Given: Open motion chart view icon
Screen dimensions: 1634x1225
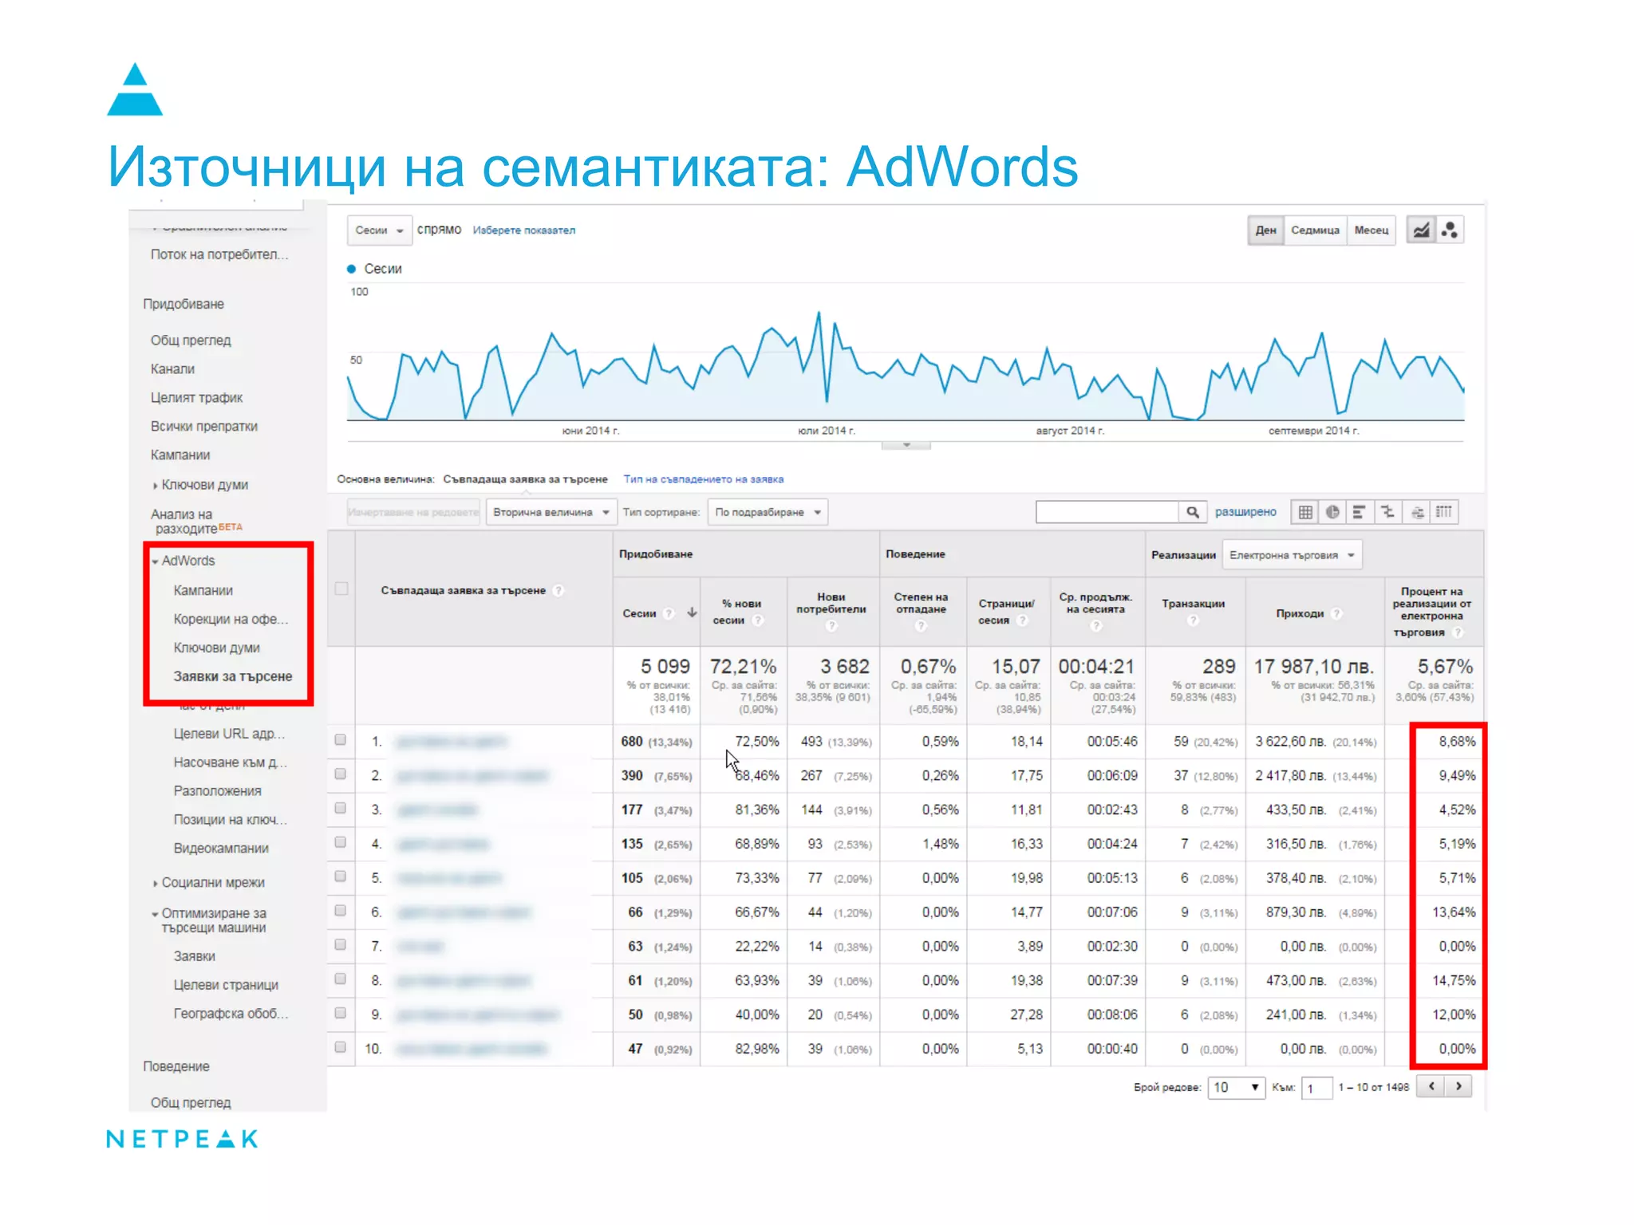Looking at the screenshot, I should click(x=1450, y=230).
